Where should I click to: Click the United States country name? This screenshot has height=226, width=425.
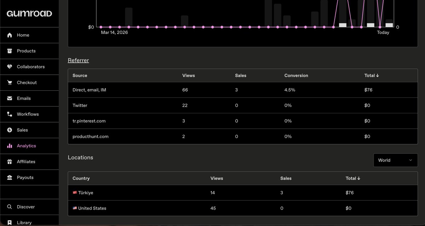pos(92,208)
